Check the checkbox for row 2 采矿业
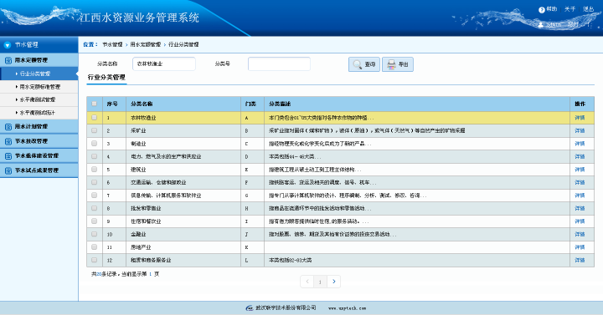 pyautogui.click(x=94, y=130)
